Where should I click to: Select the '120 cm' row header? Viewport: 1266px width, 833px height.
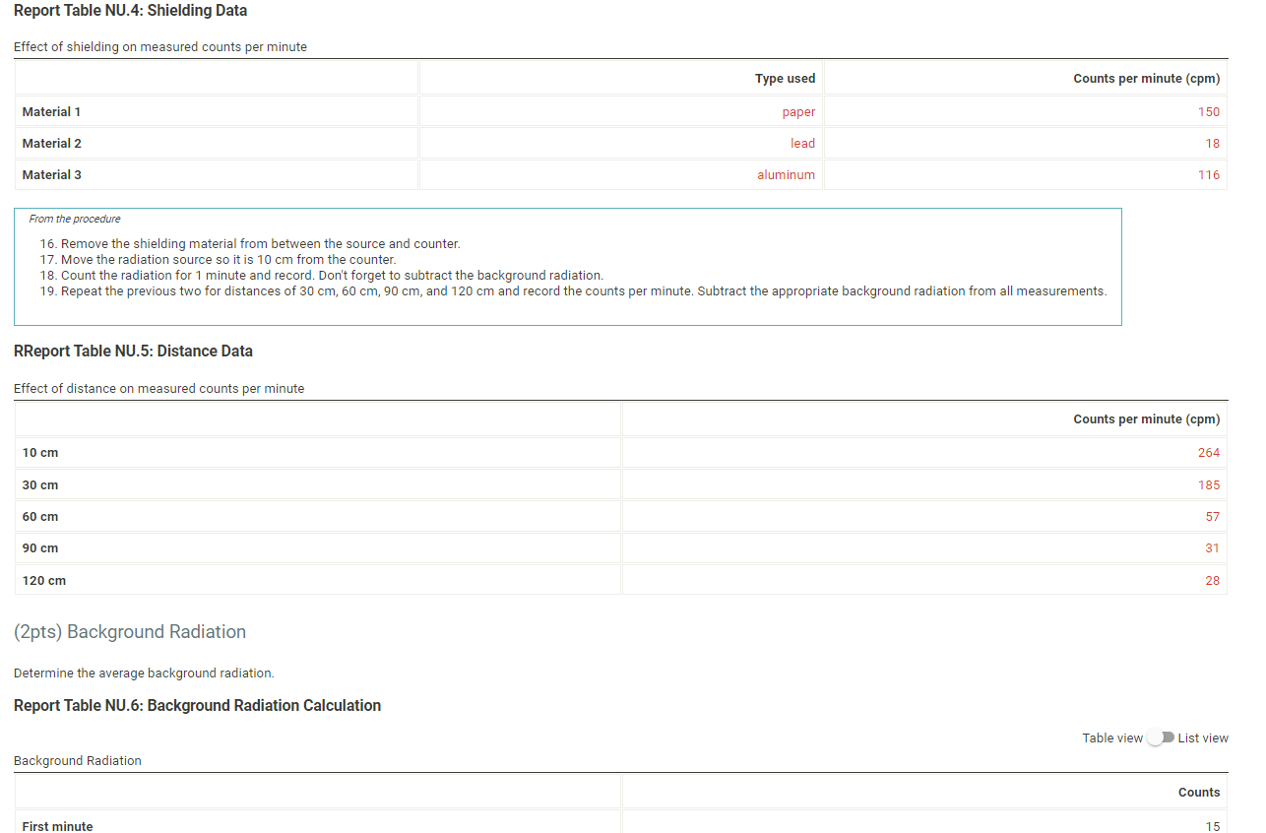point(43,580)
